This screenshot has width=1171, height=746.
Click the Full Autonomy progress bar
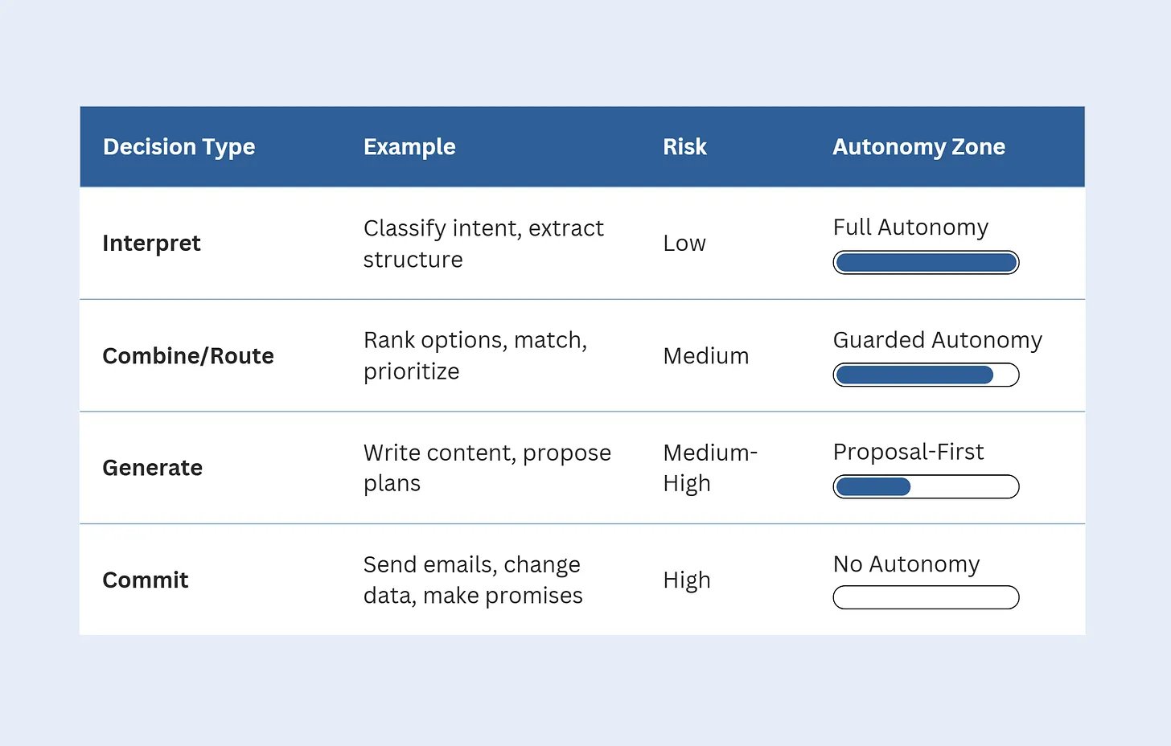[926, 263]
